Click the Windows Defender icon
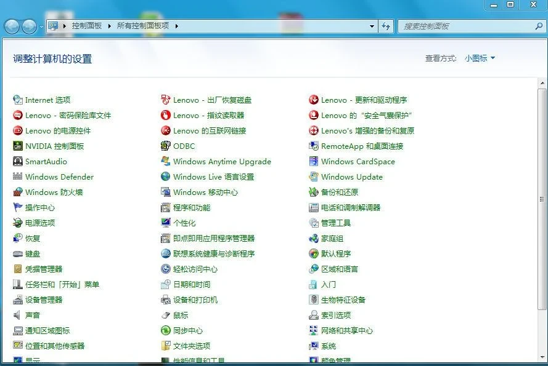Screen dimensions: 548x366 (17, 177)
